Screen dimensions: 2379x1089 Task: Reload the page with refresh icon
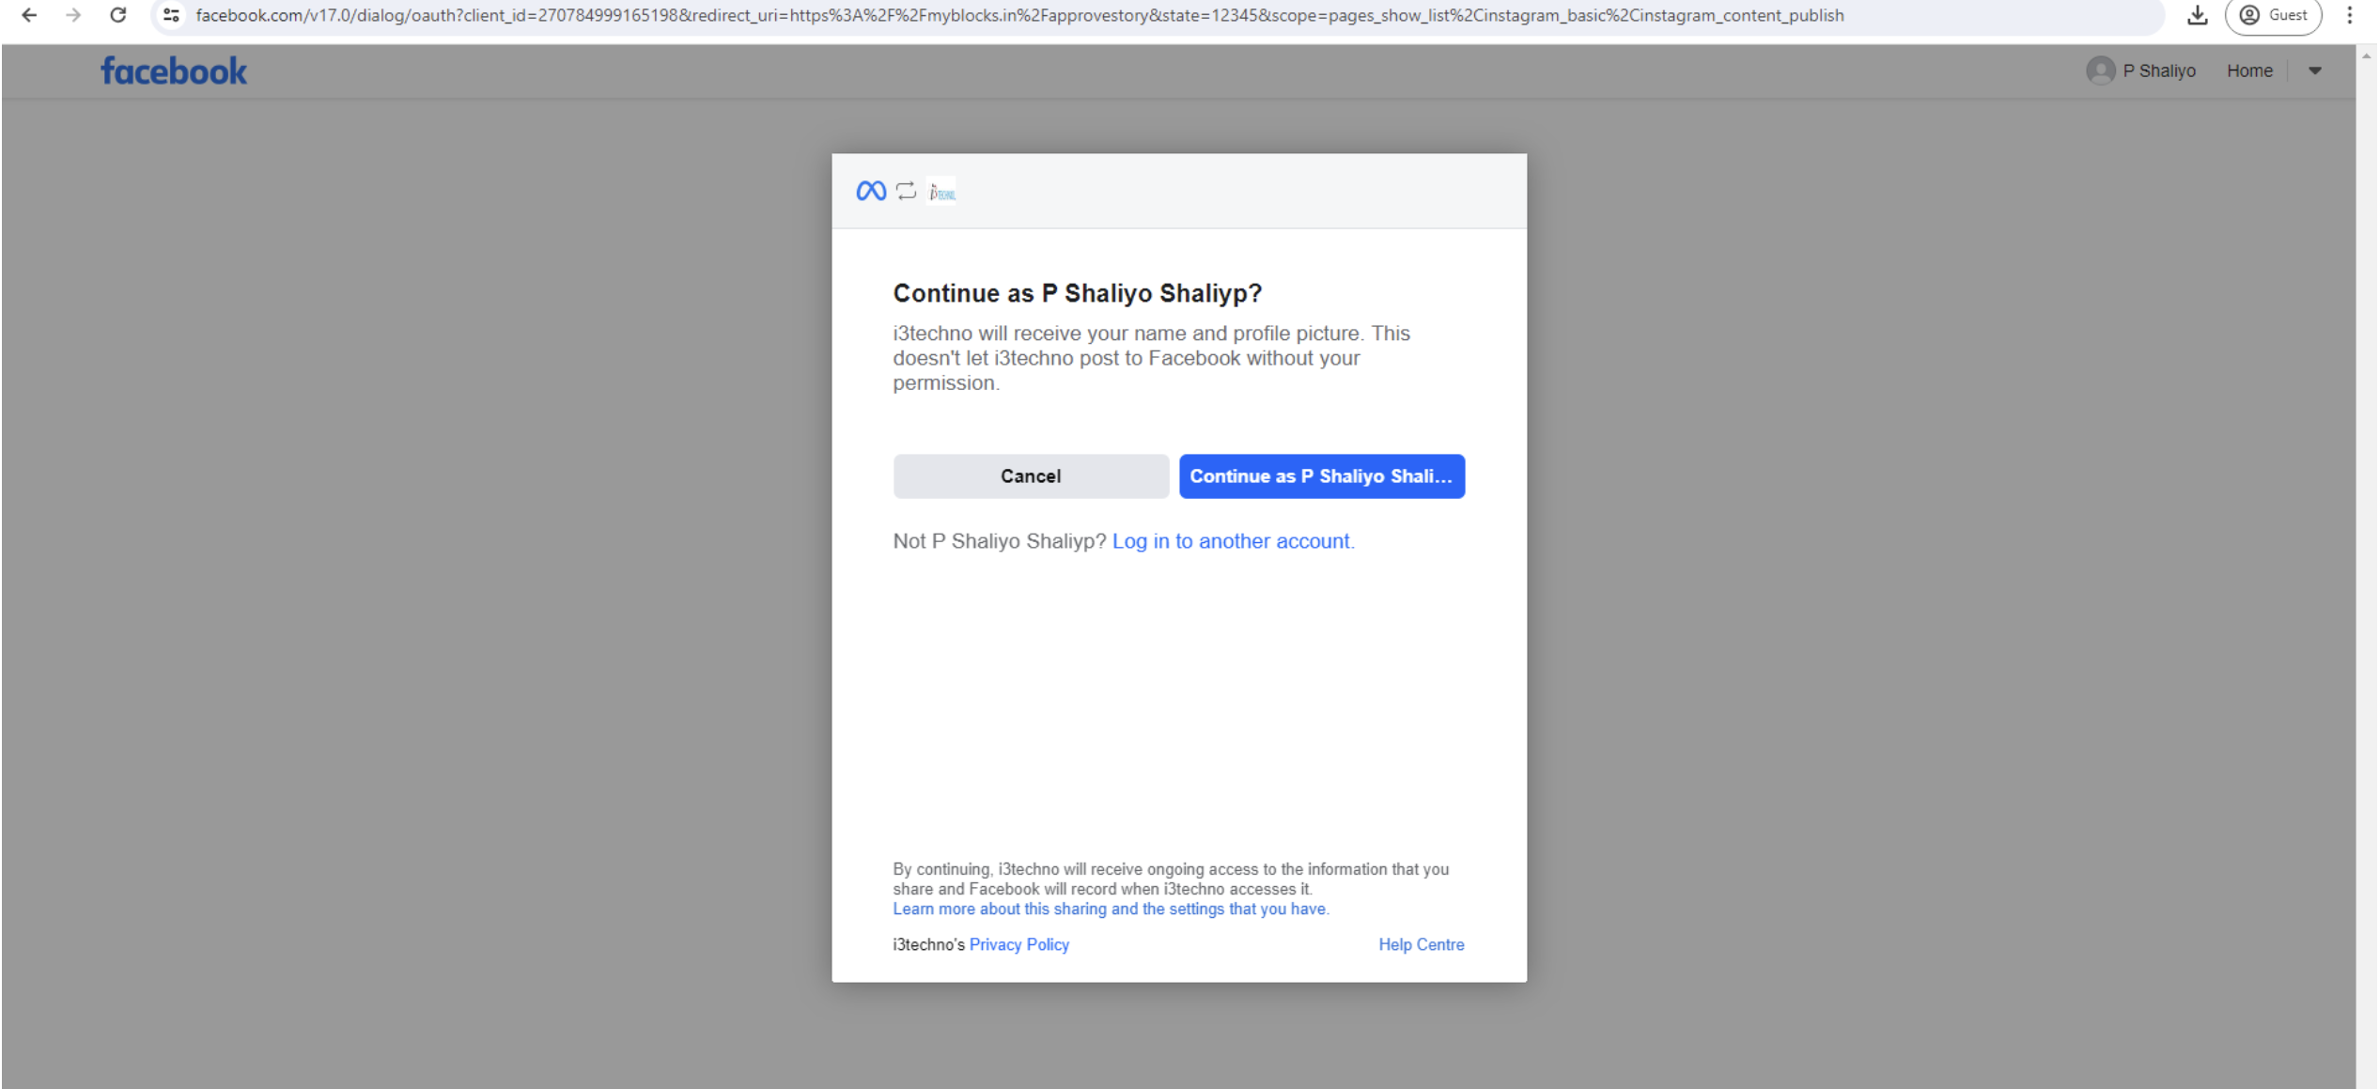point(117,15)
